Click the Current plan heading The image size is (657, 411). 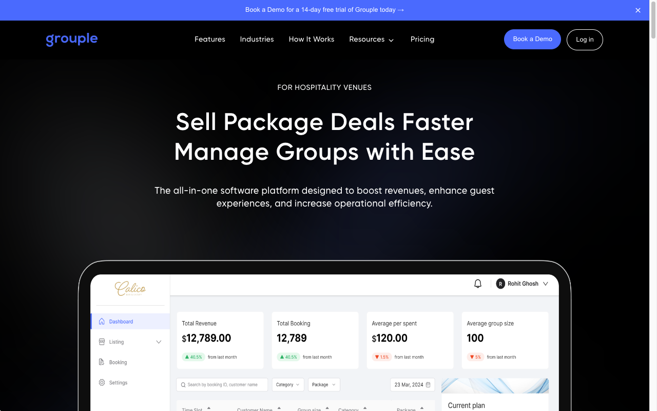coord(466,405)
